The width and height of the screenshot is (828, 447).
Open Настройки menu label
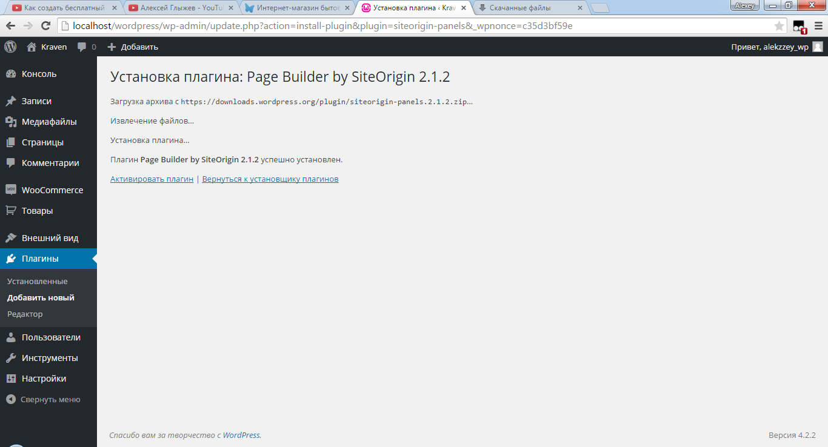coord(44,379)
